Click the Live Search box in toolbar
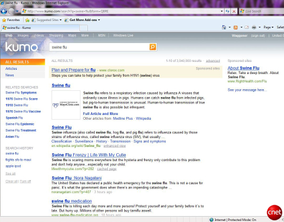This screenshot has height=222, width=284. (261, 11)
